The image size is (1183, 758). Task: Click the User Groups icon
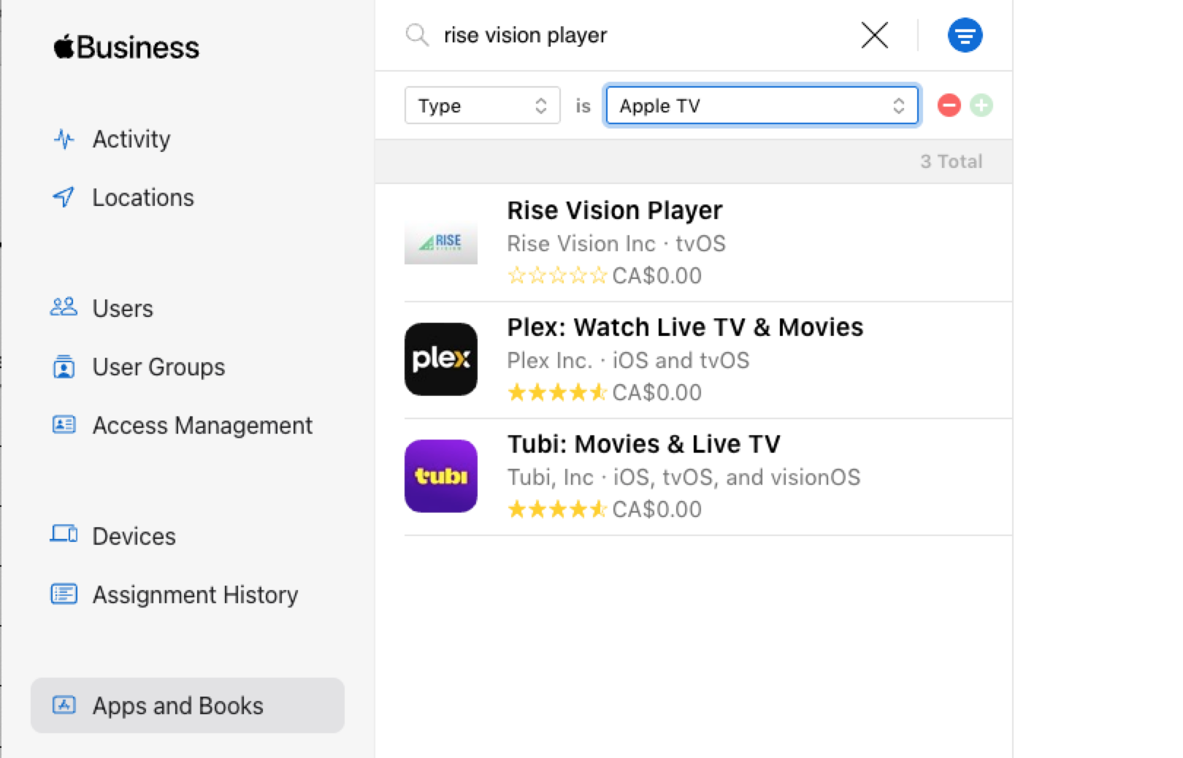64,367
